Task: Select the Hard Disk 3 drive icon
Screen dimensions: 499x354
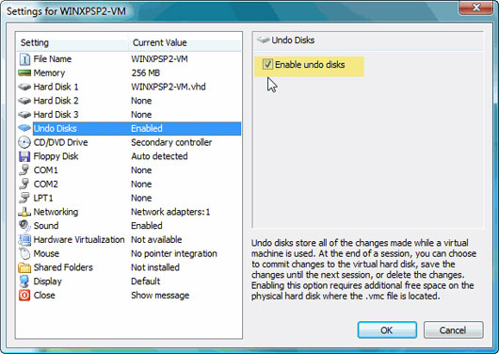Action: pyautogui.click(x=24, y=114)
